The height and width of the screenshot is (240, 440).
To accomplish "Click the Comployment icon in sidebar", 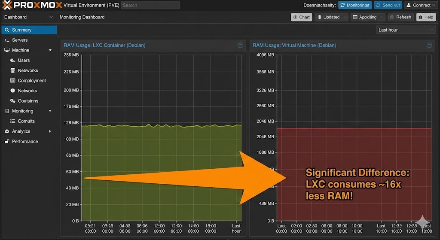I will (x=13, y=81).
